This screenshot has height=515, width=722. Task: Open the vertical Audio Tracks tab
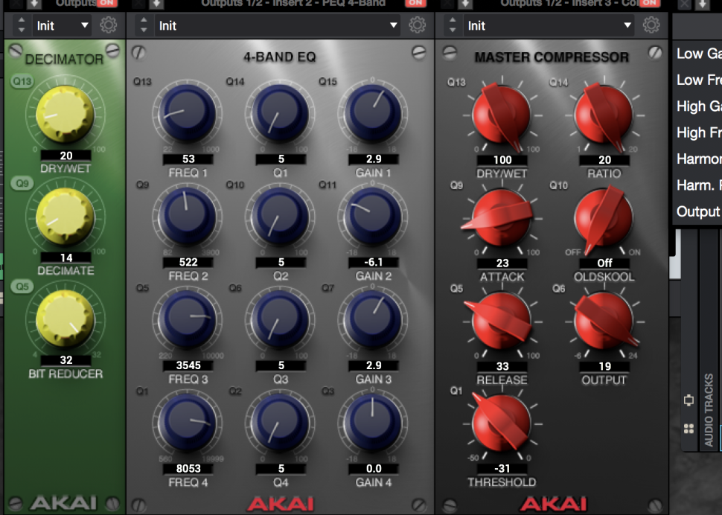(x=709, y=409)
